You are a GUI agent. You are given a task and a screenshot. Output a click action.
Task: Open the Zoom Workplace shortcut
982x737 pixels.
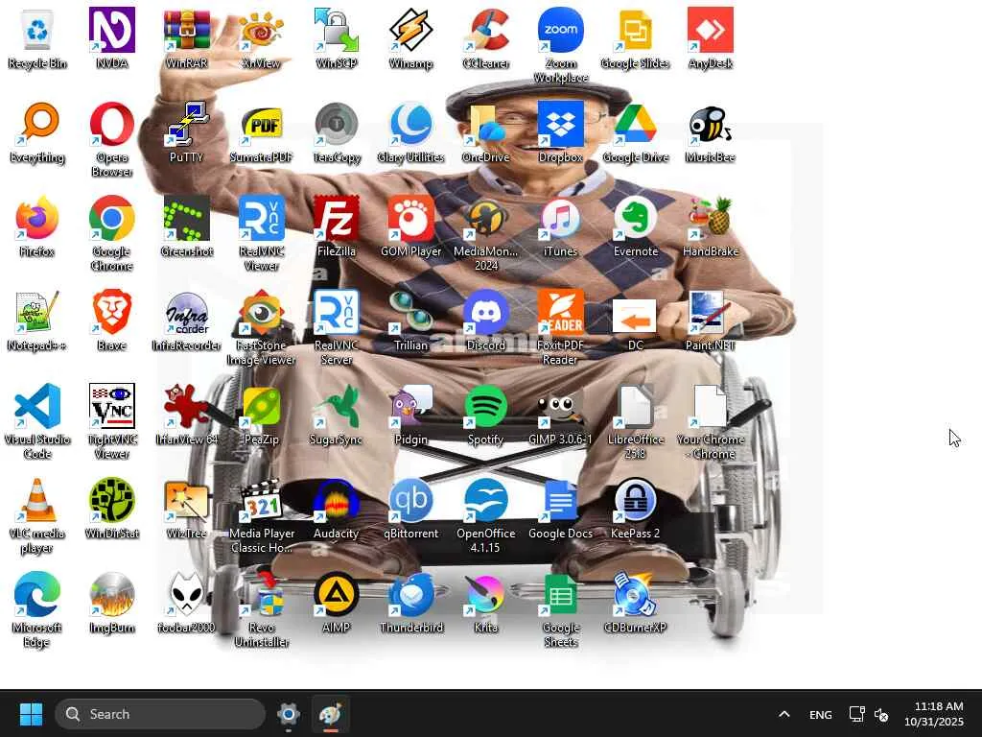click(560, 45)
